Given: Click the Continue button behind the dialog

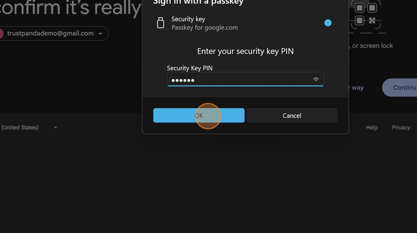Looking at the screenshot, I should point(400,87).
